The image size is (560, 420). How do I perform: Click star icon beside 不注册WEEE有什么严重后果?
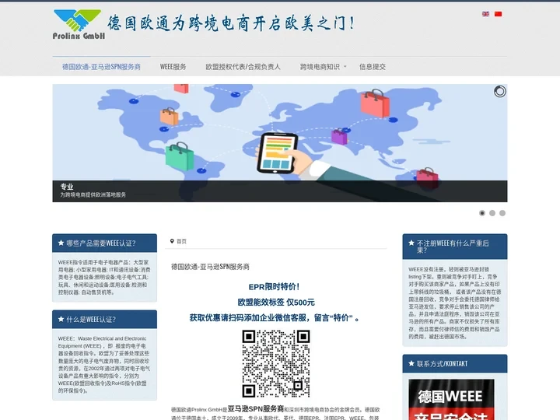411,243
